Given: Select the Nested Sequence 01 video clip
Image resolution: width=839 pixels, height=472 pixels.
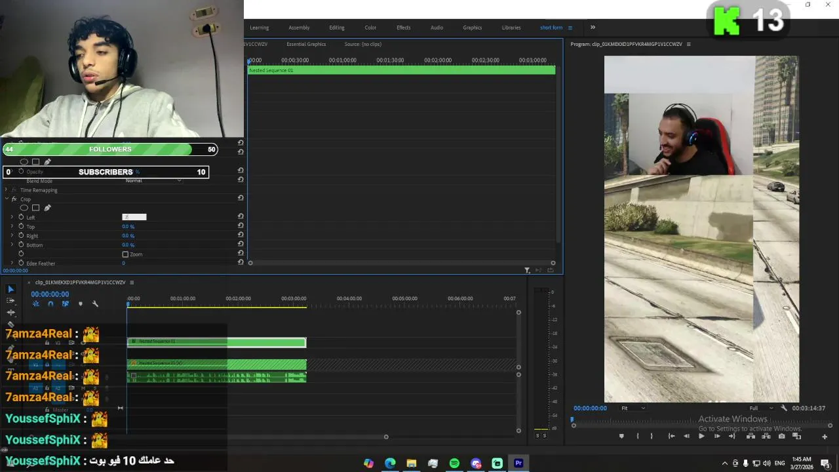Looking at the screenshot, I should point(217,342).
